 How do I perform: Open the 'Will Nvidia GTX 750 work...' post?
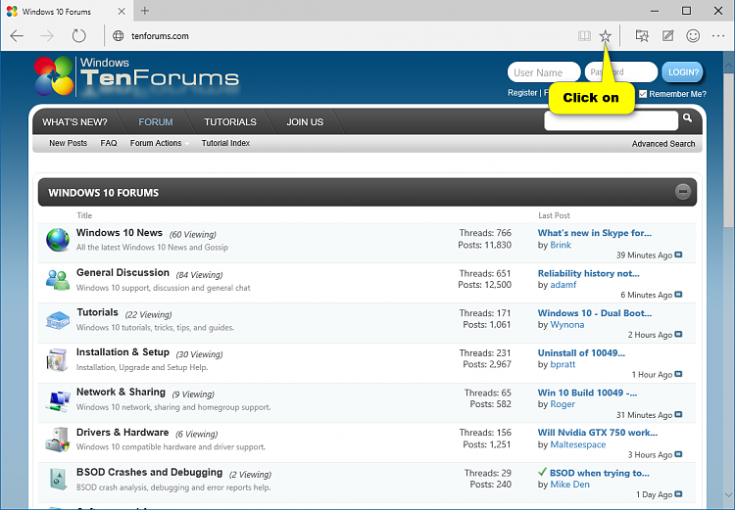(x=598, y=433)
